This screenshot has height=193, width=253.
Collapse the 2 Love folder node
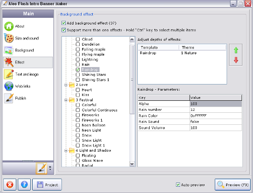point(66,85)
